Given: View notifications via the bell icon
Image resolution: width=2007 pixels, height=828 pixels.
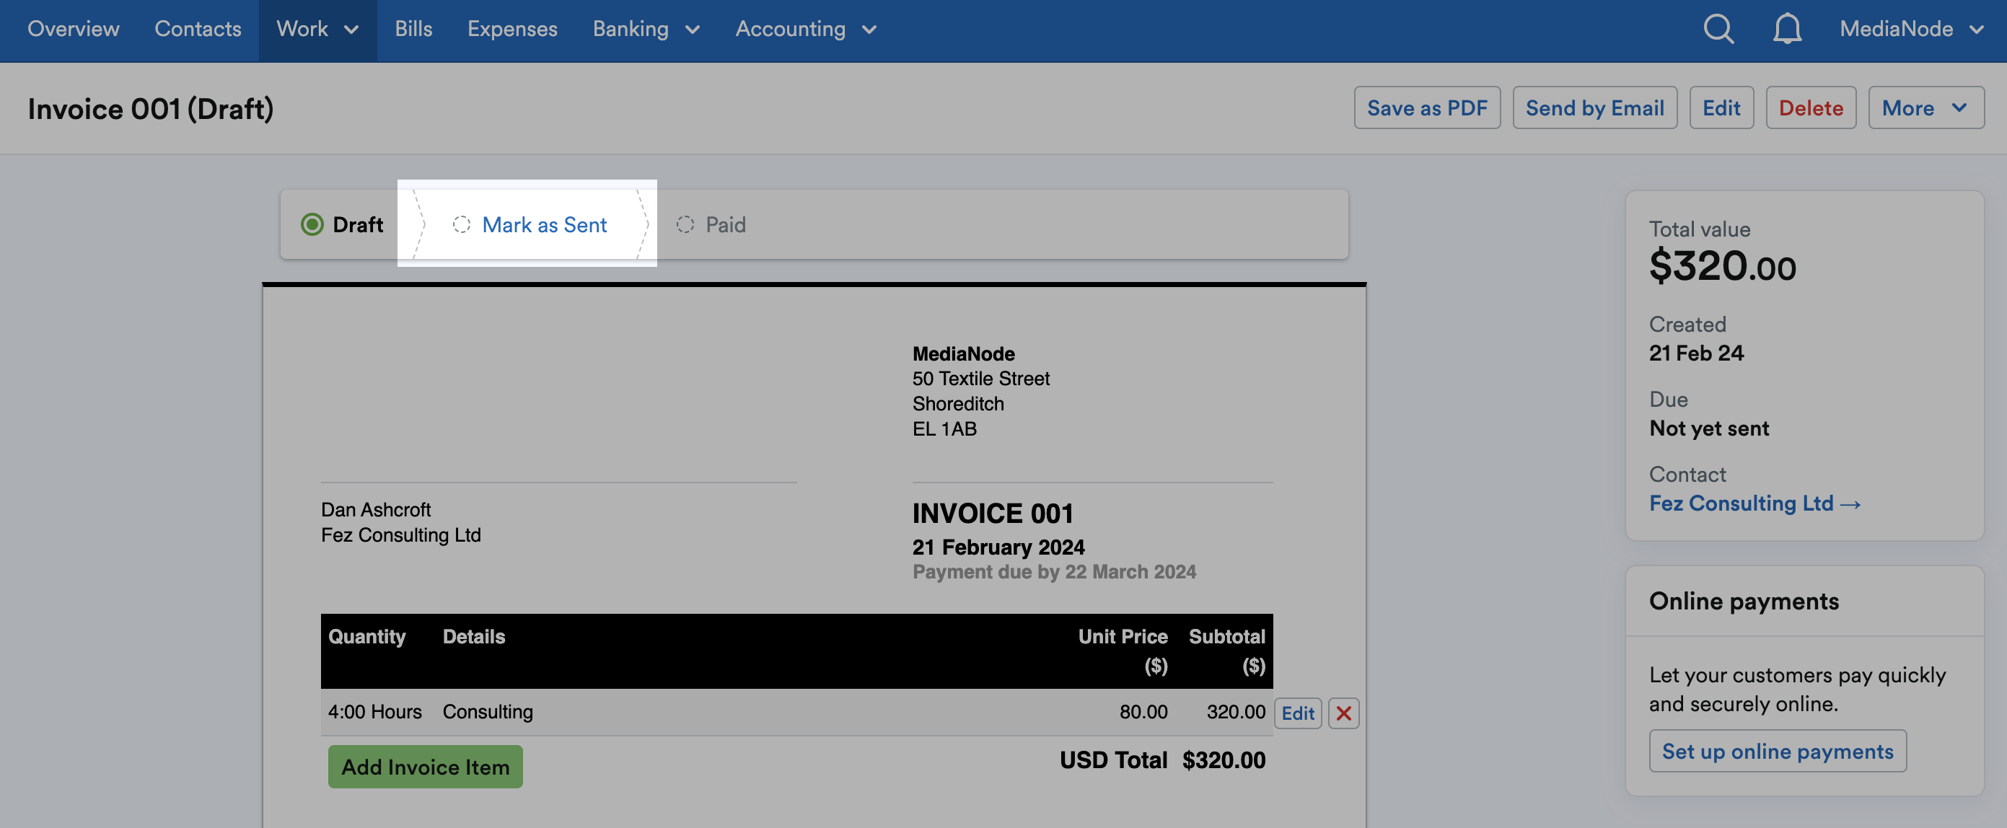Looking at the screenshot, I should (1786, 29).
